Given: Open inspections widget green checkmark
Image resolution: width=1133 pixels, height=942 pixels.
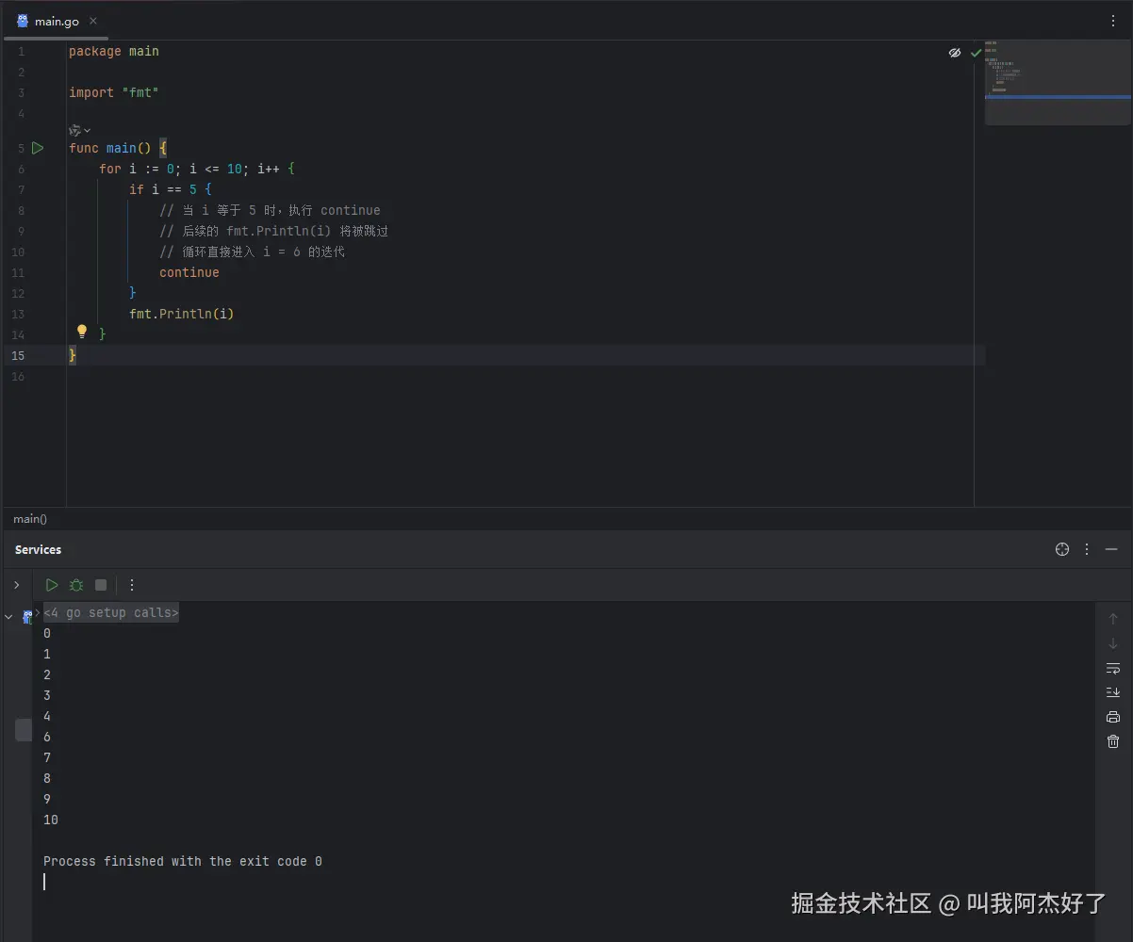Looking at the screenshot, I should pyautogui.click(x=976, y=53).
